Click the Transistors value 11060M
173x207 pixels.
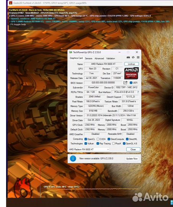[x=117, y=78]
